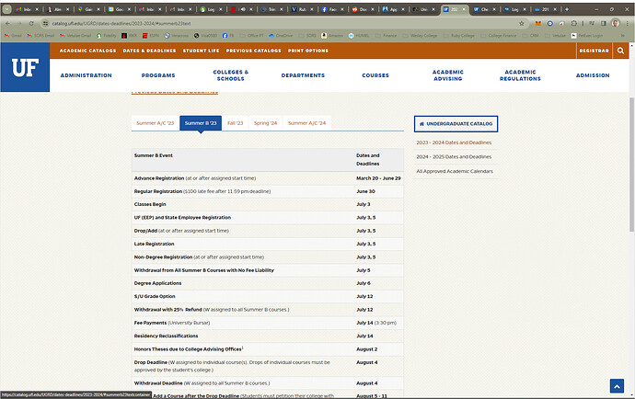Image resolution: width=635 pixels, height=399 pixels.
Task: Click the 'Classes Begin' row label
Action: tap(150, 204)
